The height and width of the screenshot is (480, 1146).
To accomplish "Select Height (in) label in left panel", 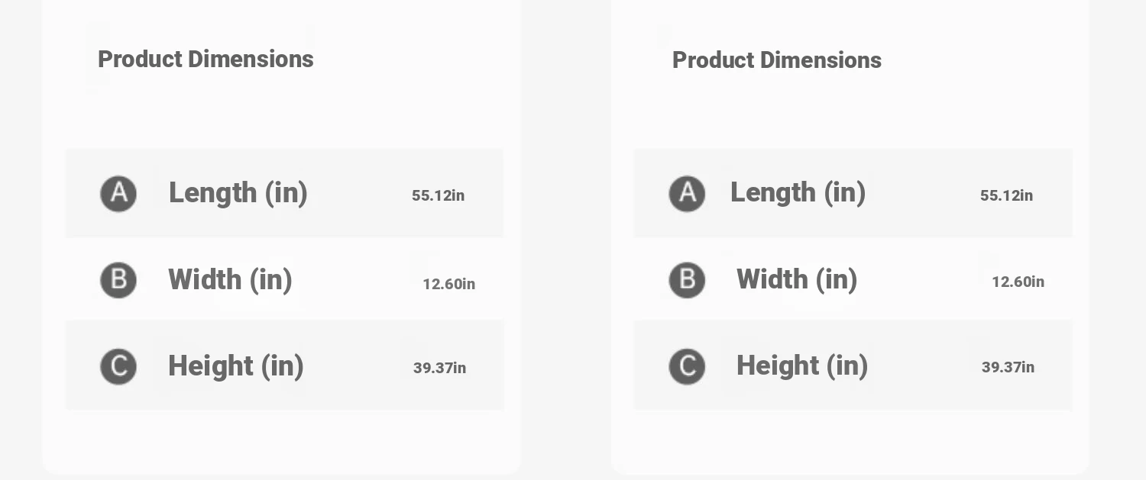I will pyautogui.click(x=236, y=366).
